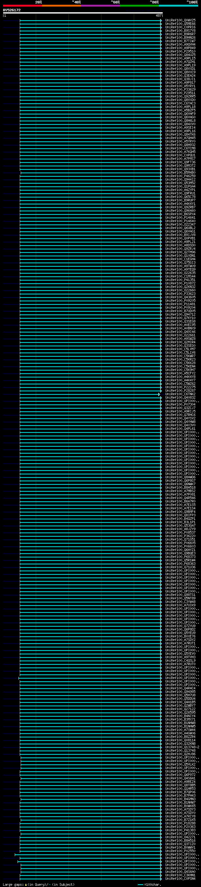Click the purple ~60% identity color segment
Screen dimensions: 201x887
click(x=101, y=6)
